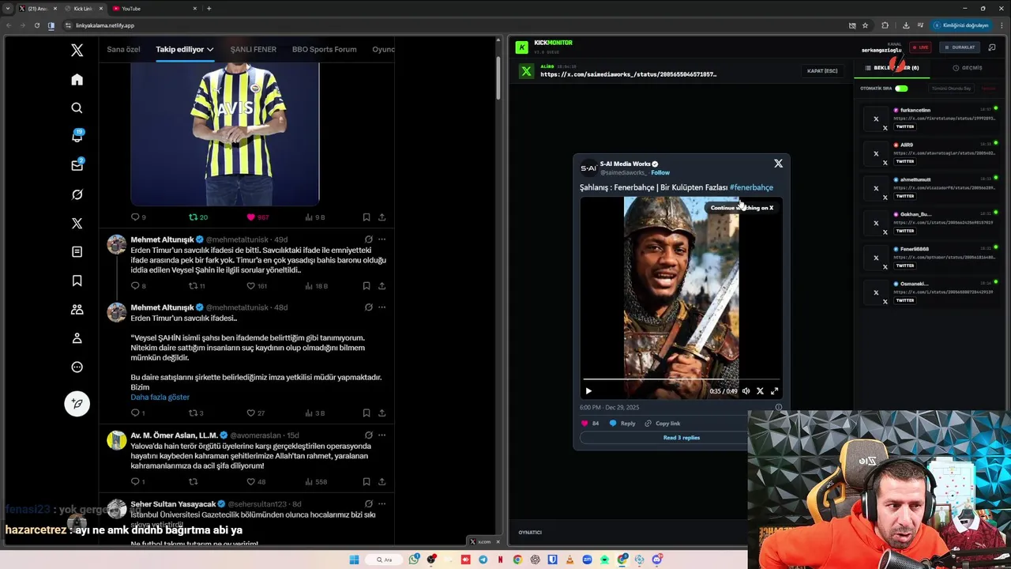1011x569 pixels.
Task: Click Tümünü Okundu Say button
Action: coord(951,89)
